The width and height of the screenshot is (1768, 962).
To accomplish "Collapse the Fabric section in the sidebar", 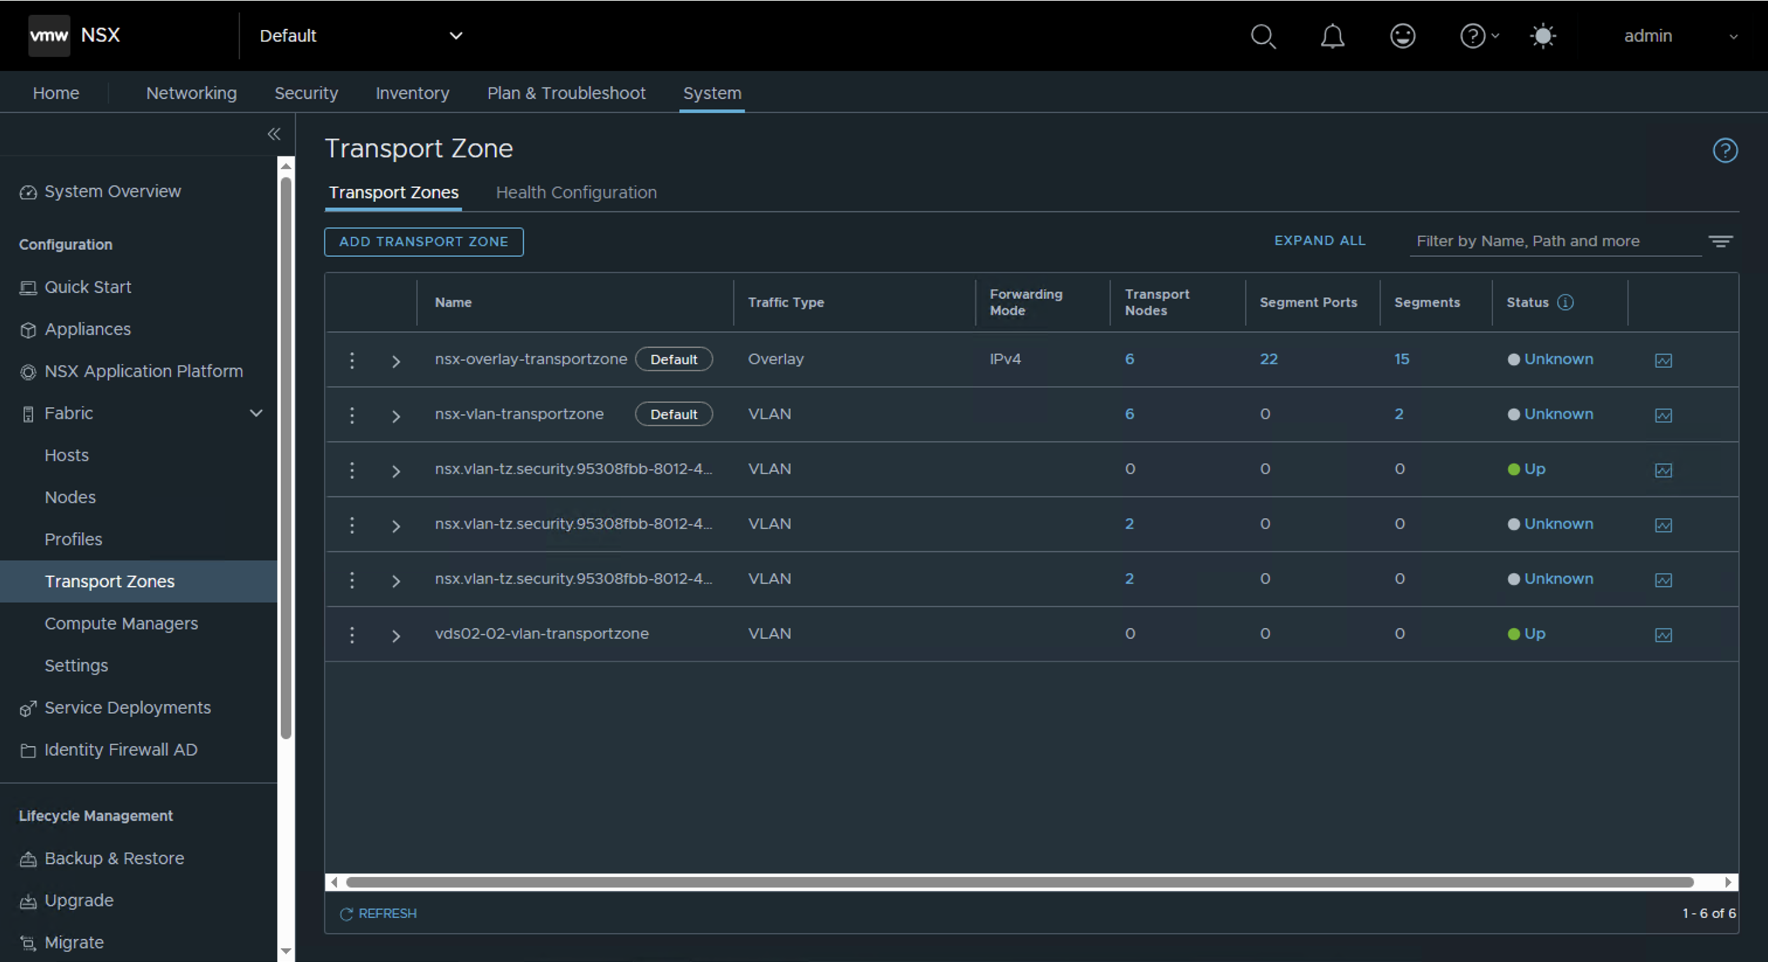I will [256, 413].
